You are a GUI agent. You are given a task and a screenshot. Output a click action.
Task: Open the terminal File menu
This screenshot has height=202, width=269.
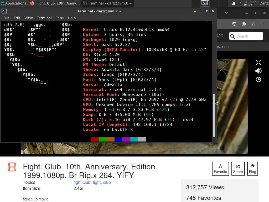pyautogui.click(x=6, y=18)
